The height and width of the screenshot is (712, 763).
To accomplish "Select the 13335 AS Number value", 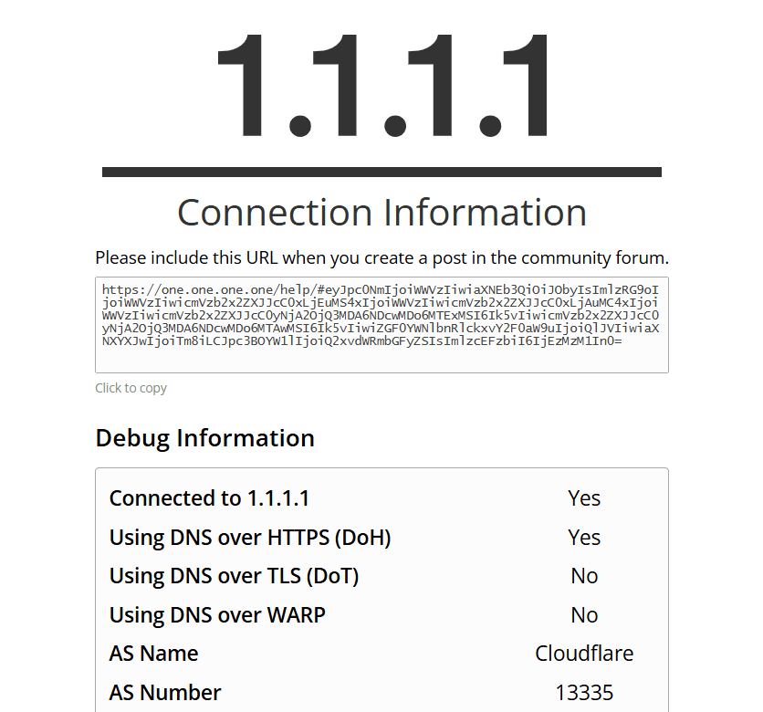I will coord(584,692).
